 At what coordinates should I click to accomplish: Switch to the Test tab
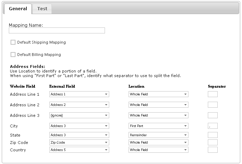point(42,9)
